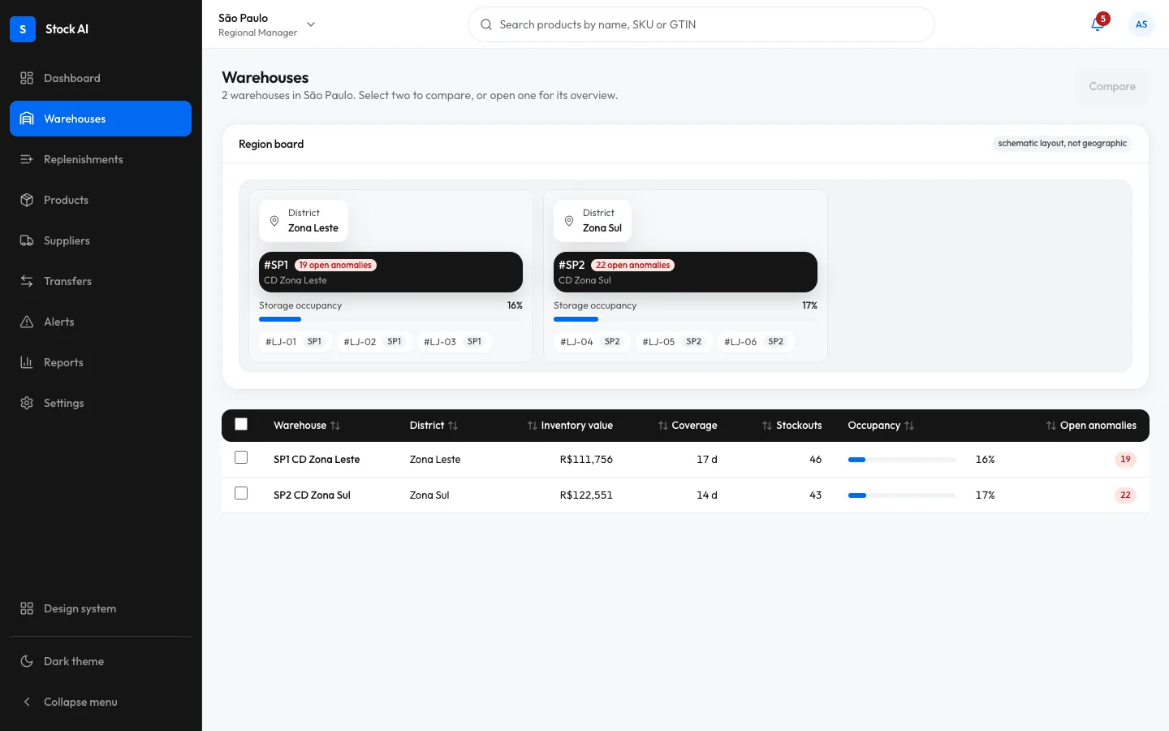
Task: Sort by Stockouts arrows icon
Action: pos(767,426)
